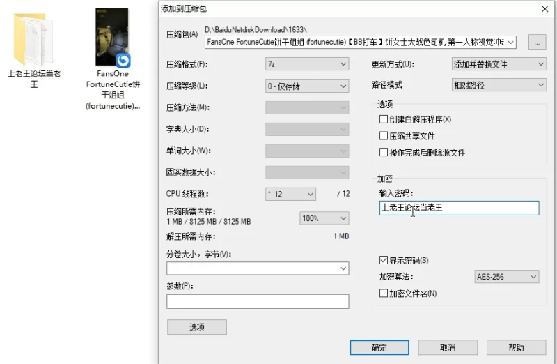Open the 压缩格式 7z dropdown
The height and width of the screenshot is (364, 557).
(x=307, y=64)
